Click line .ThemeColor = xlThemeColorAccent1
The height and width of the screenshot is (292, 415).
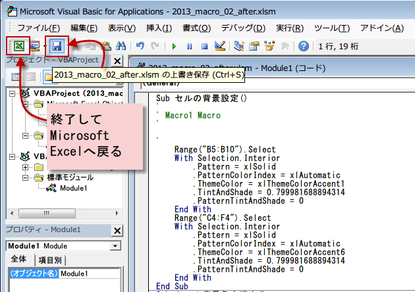pyautogui.click(x=269, y=183)
